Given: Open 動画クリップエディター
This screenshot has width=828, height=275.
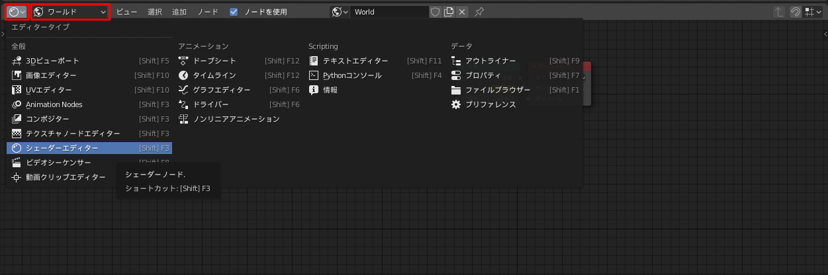Looking at the screenshot, I should coord(89,177).
